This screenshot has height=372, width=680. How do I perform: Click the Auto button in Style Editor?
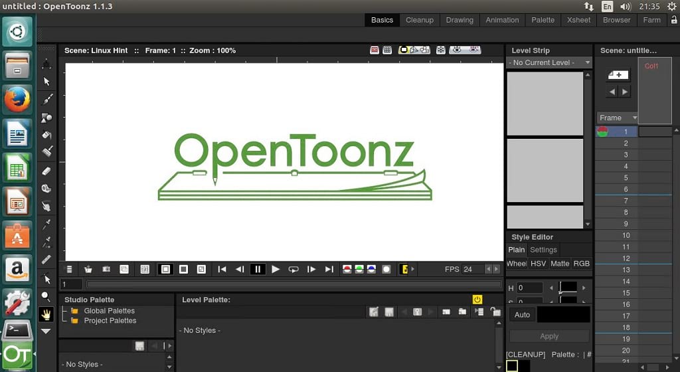522,315
